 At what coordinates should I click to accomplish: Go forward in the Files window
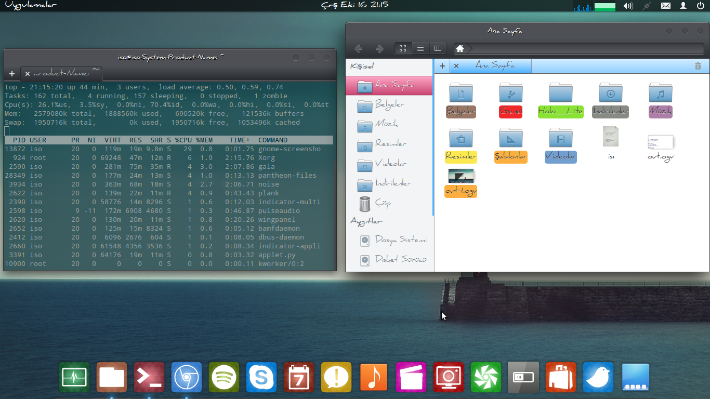379,48
